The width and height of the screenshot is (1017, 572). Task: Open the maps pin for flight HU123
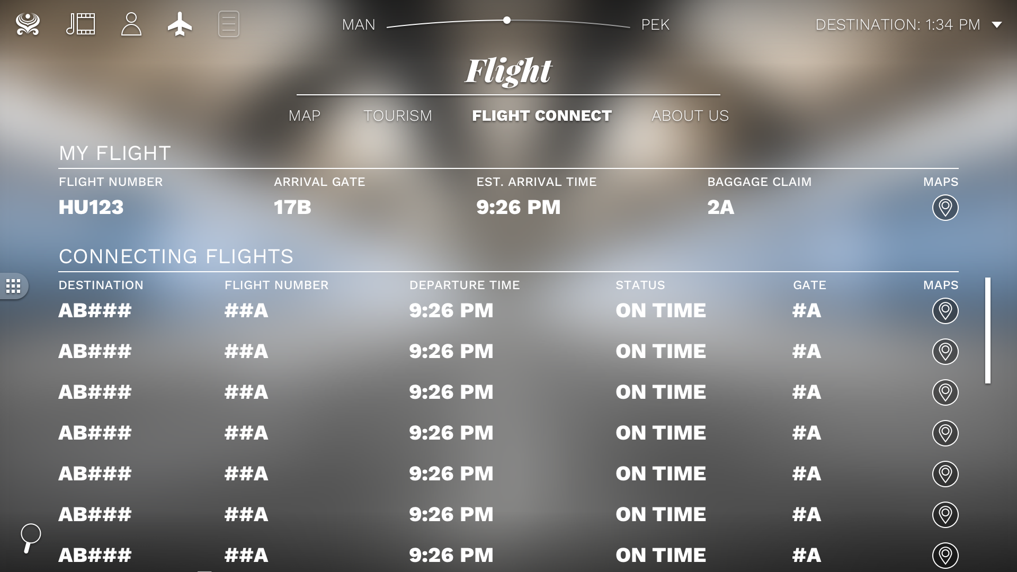945,208
